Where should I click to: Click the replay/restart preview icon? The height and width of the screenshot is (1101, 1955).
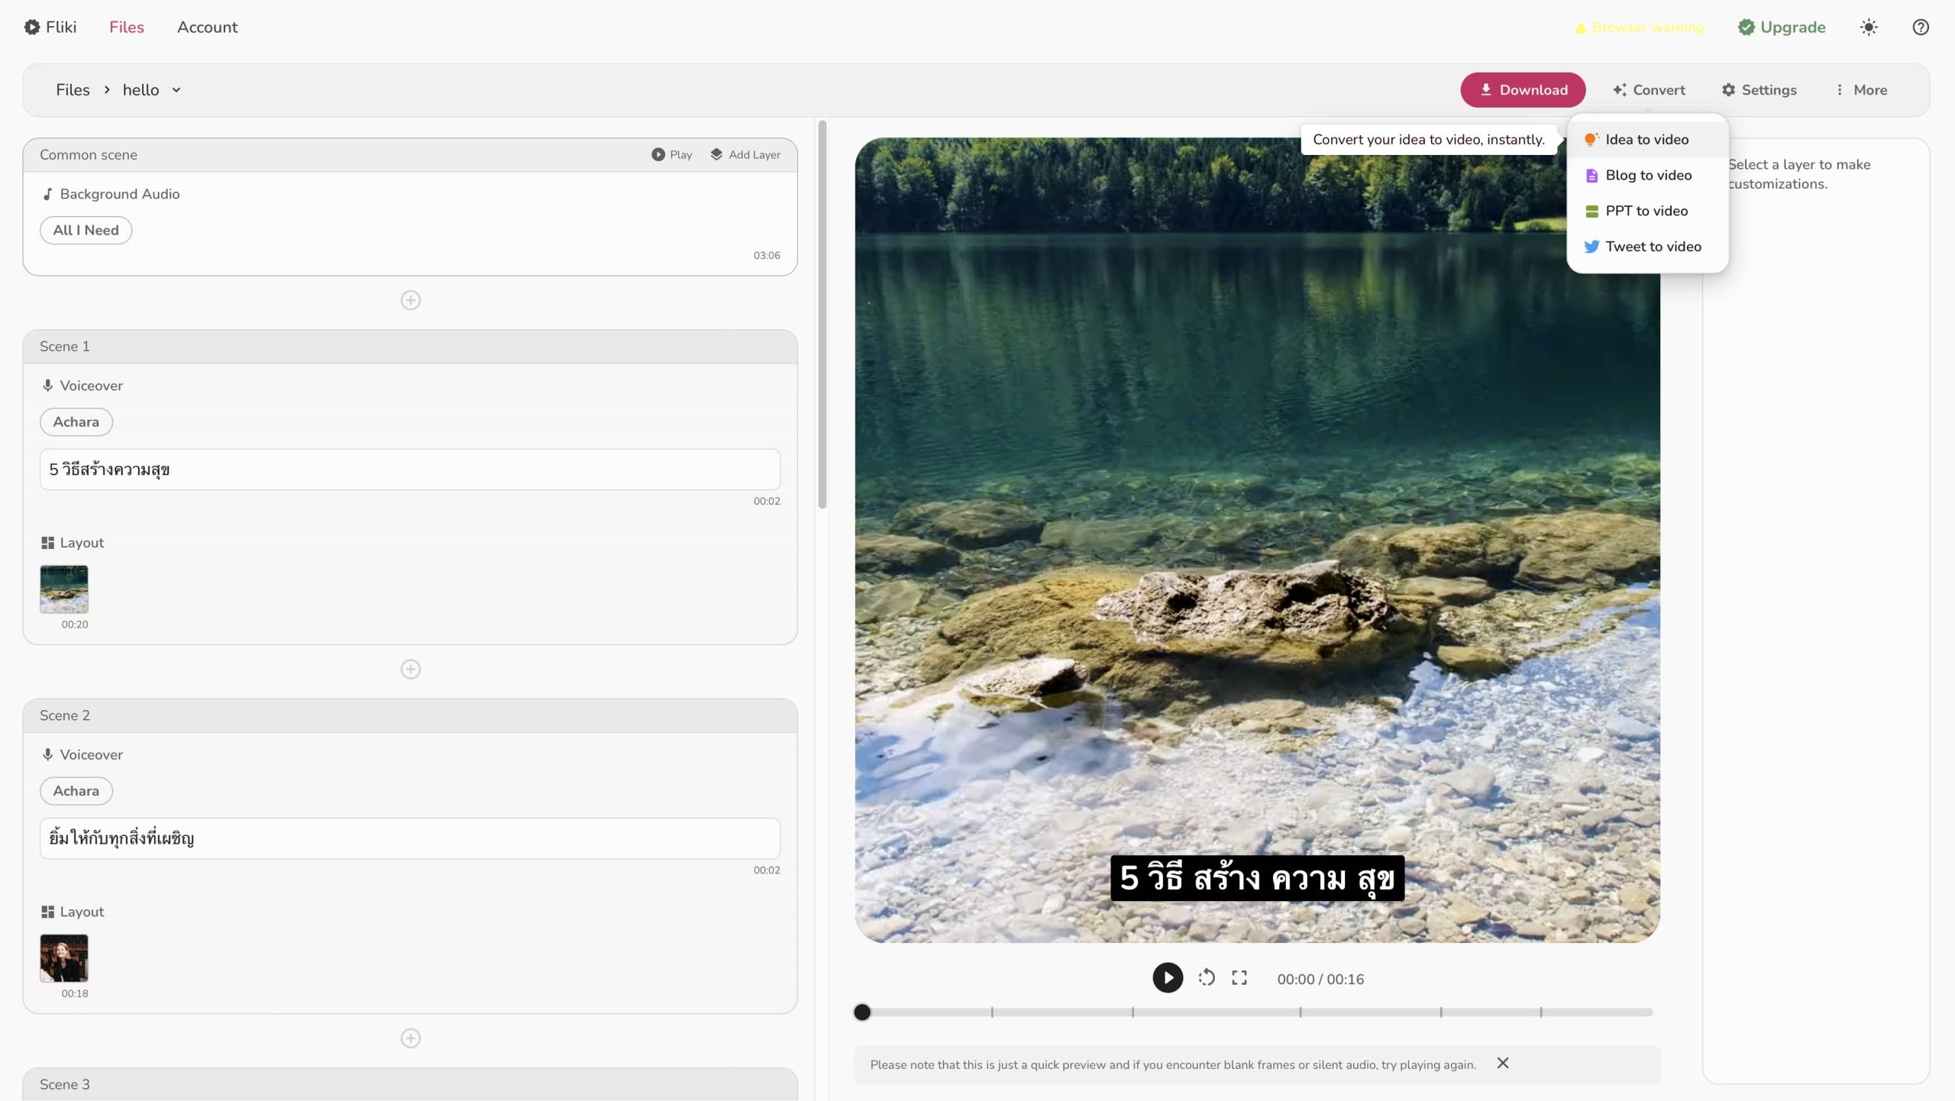[1207, 978]
